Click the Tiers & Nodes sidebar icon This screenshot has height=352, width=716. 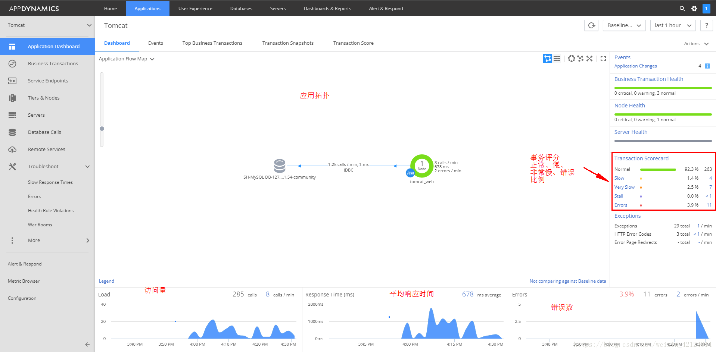tap(12, 98)
